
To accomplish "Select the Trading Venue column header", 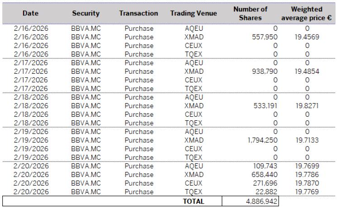I will click(193, 14).
